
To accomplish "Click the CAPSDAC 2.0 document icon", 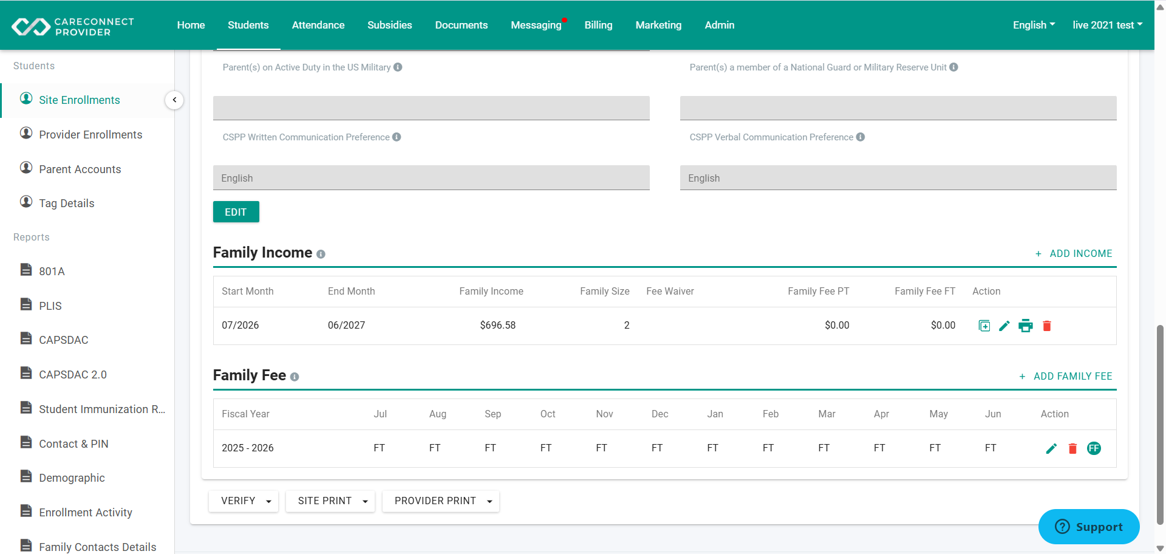I will click(x=26, y=373).
